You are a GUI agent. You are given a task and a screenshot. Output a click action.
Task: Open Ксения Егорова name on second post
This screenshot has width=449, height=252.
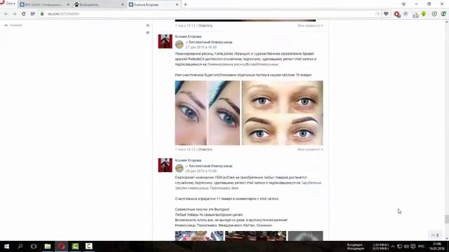[188, 160]
